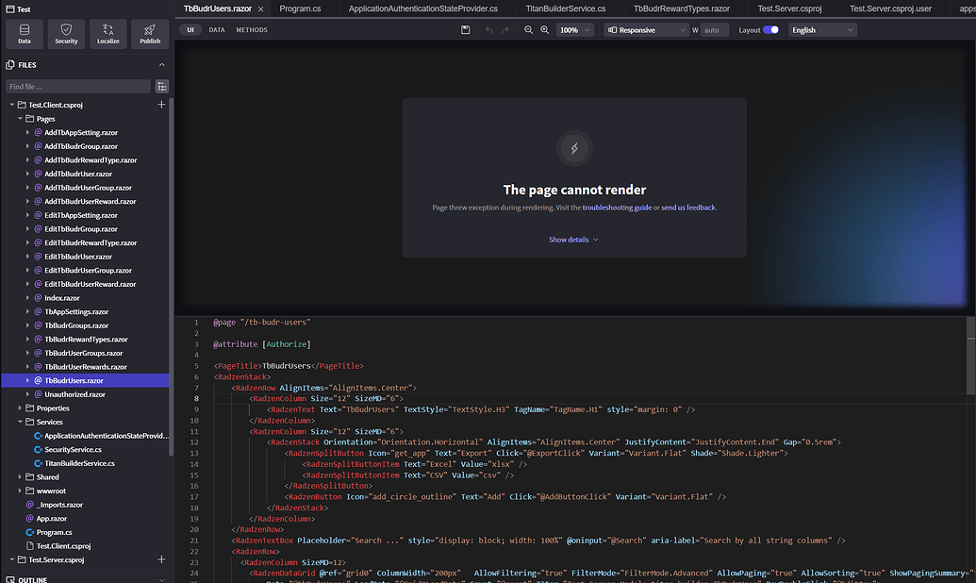Open _Imports.razor file
The height and width of the screenshot is (583, 976).
pyautogui.click(x=59, y=505)
